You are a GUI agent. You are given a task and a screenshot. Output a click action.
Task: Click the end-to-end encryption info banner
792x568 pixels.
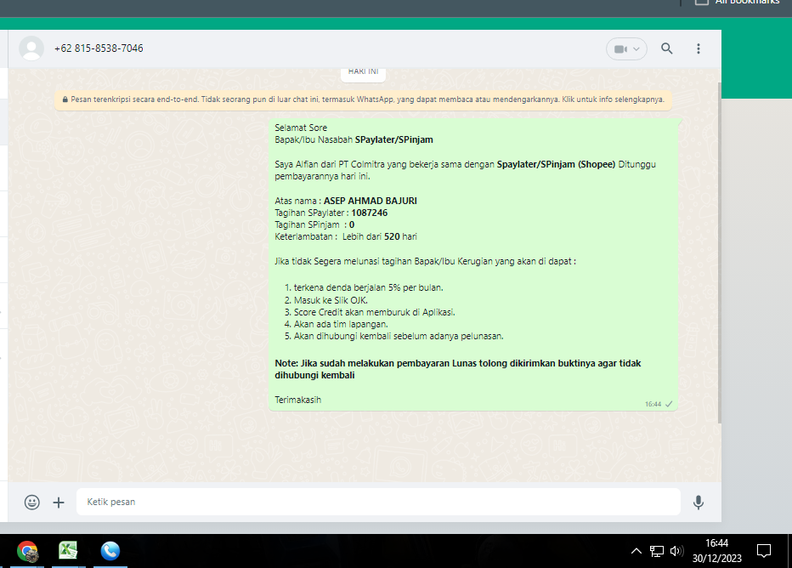coord(363,99)
